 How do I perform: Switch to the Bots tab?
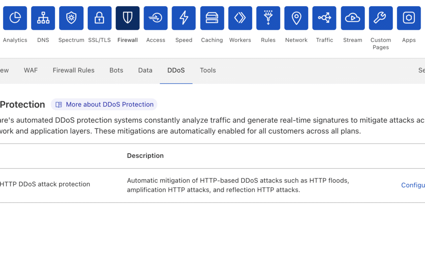[x=116, y=70]
